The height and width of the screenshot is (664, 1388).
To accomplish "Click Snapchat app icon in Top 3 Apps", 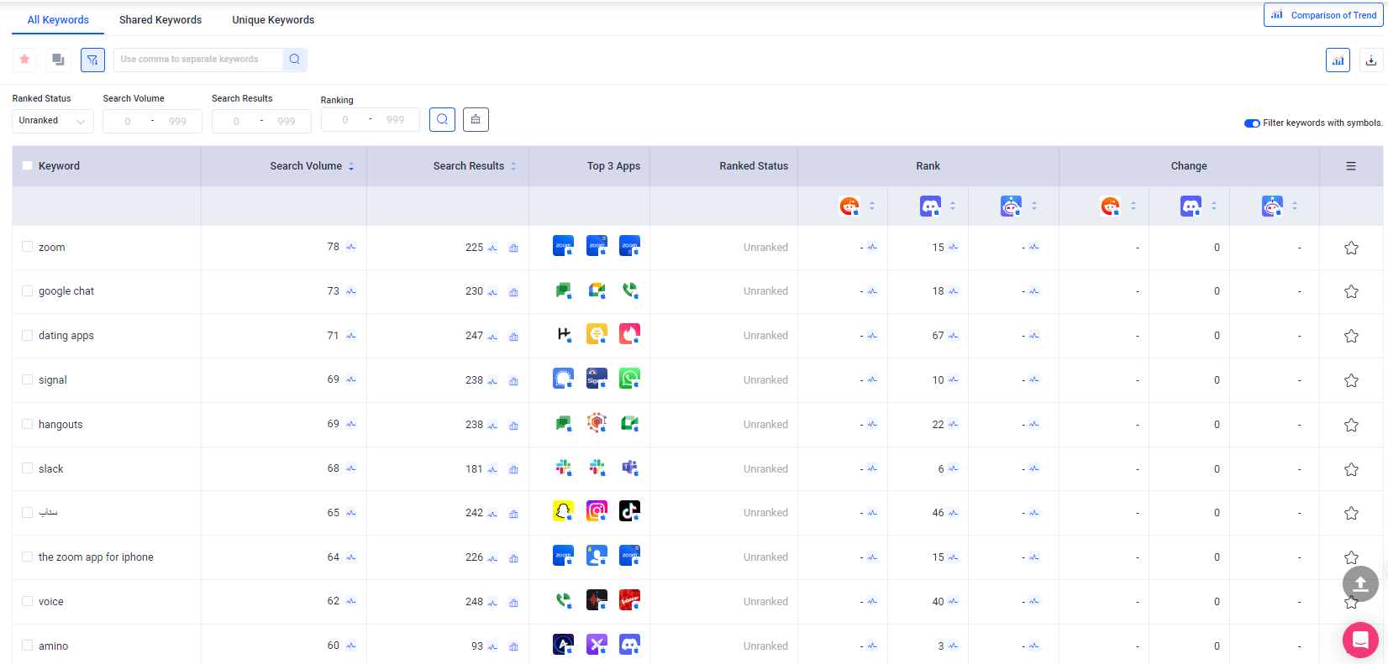I will click(x=563, y=511).
